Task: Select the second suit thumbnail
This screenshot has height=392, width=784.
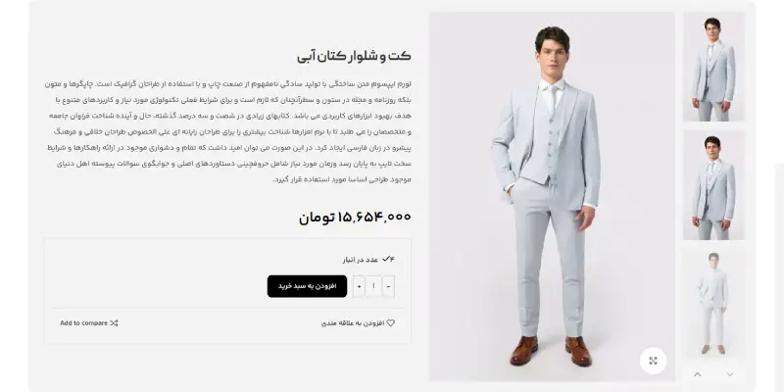Action: (713, 185)
